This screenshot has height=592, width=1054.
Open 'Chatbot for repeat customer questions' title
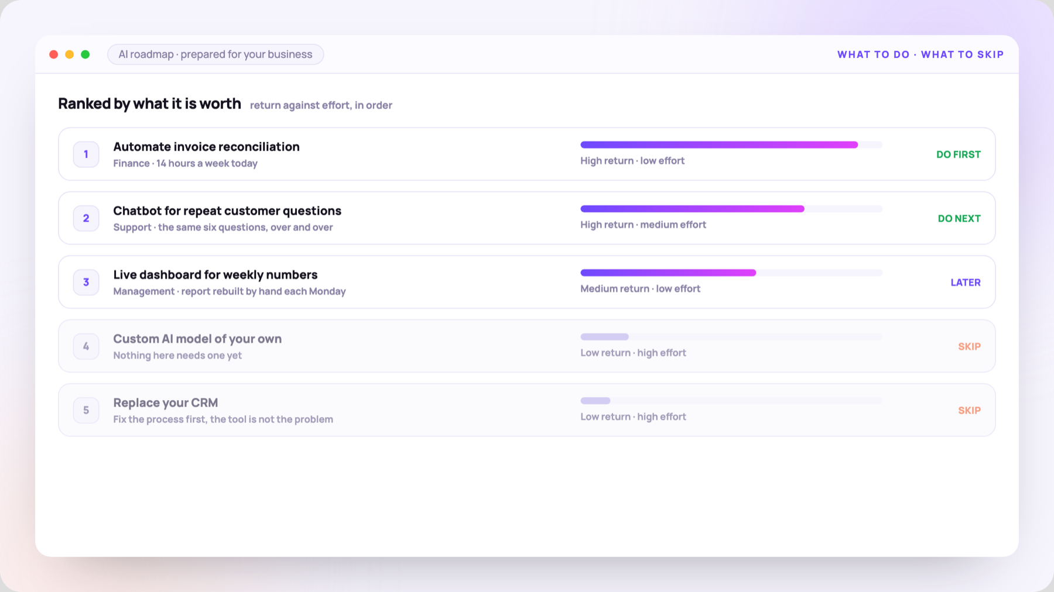coord(227,211)
